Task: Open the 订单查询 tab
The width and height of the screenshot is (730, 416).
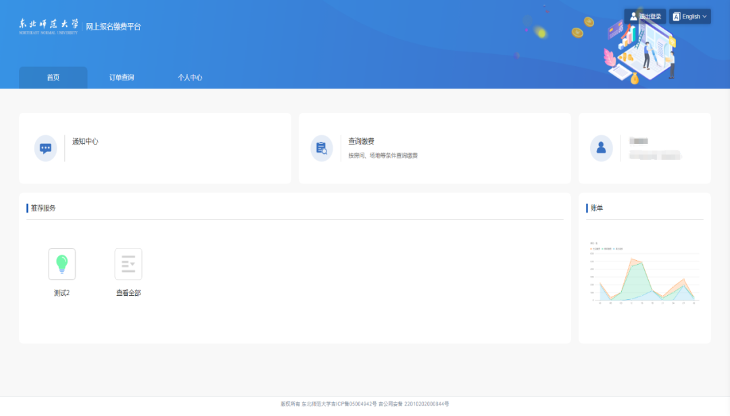Action: [x=122, y=78]
